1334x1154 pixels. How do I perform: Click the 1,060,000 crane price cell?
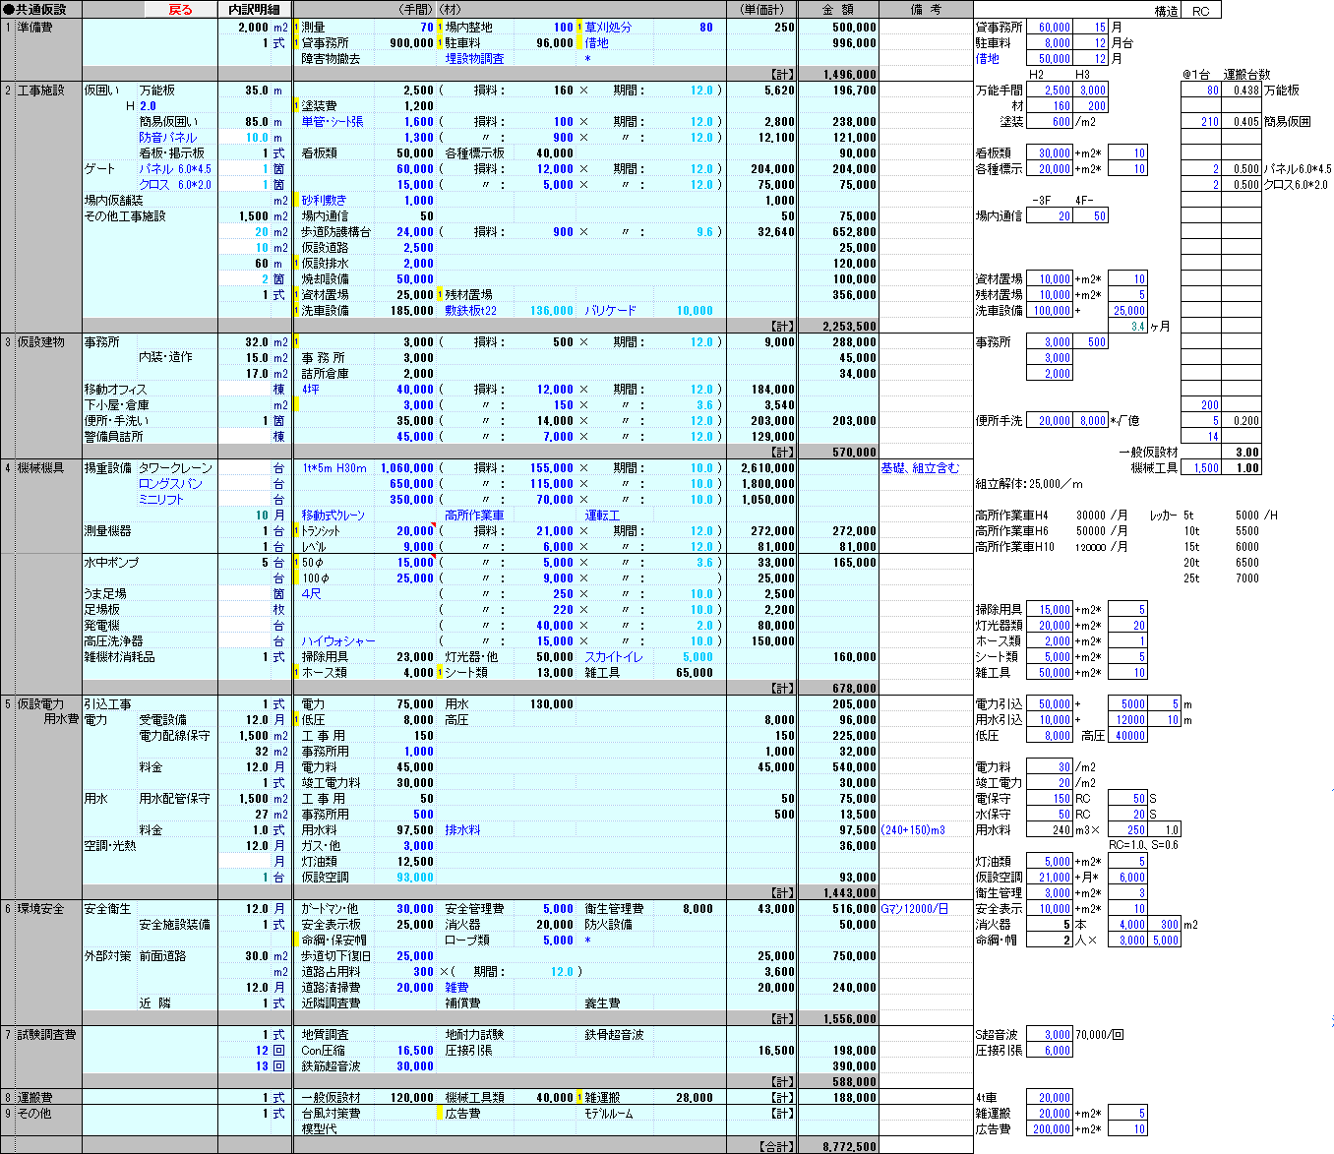[407, 468]
